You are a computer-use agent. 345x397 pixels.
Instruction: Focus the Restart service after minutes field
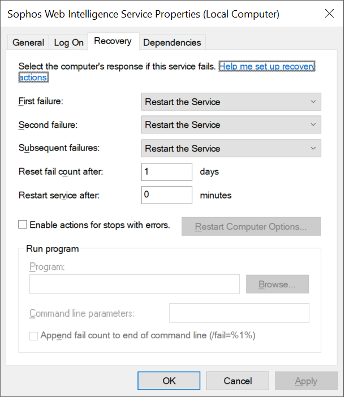point(167,195)
